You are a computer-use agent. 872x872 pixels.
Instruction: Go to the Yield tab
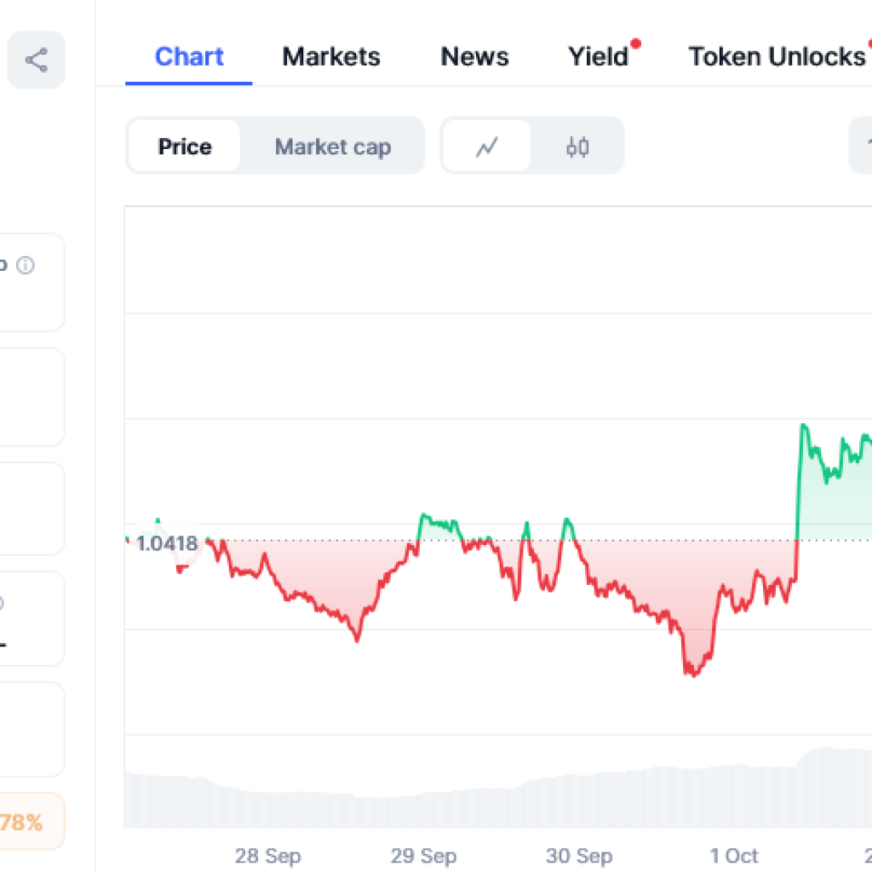tap(598, 57)
